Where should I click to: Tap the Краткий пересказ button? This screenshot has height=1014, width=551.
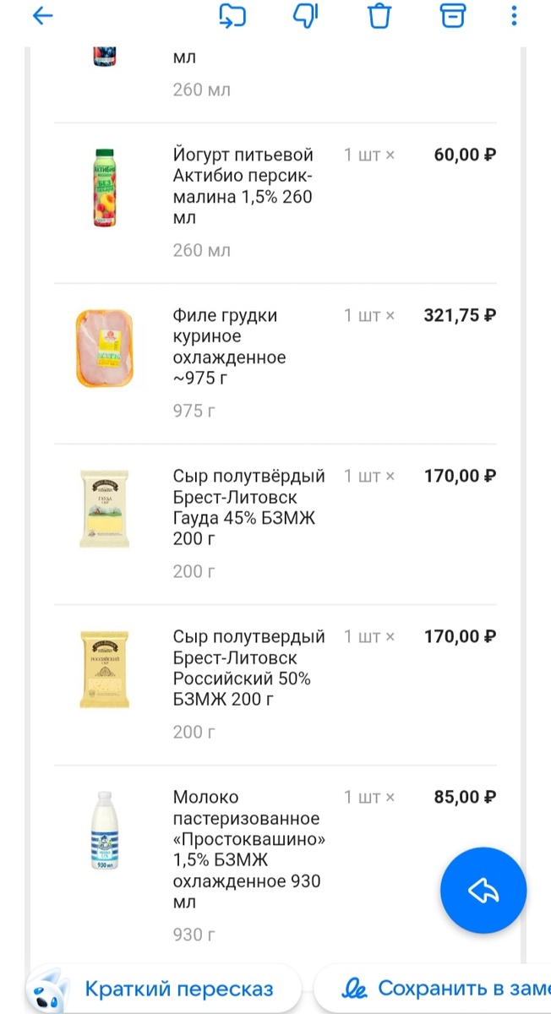178,989
